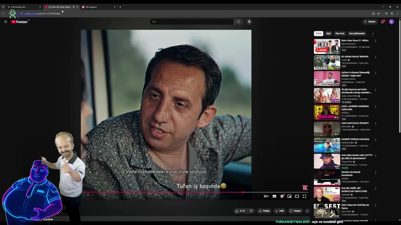Open the browser side panel icon
The image size is (401, 225).
[x=386, y=13]
